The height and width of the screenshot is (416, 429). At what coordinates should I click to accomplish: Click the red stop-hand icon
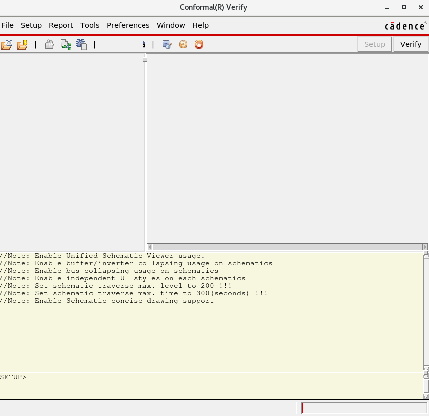[199, 44]
